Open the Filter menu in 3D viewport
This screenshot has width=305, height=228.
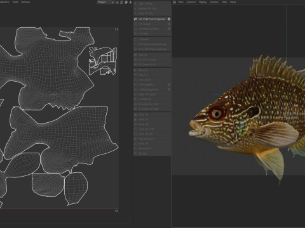pyautogui.click(x=224, y=2)
